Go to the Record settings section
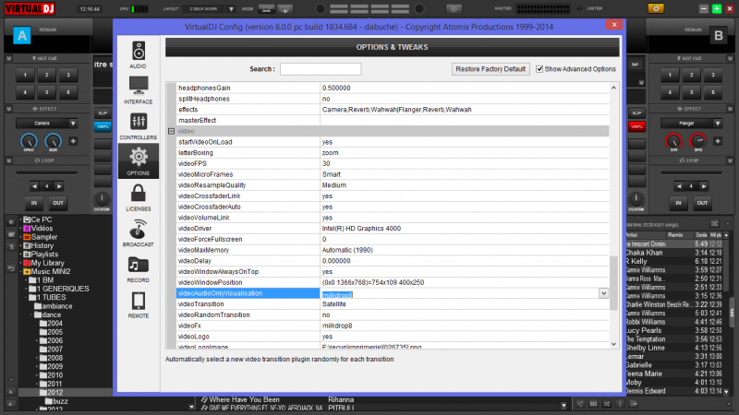Image resolution: width=739 pixels, height=415 pixels. click(x=138, y=268)
